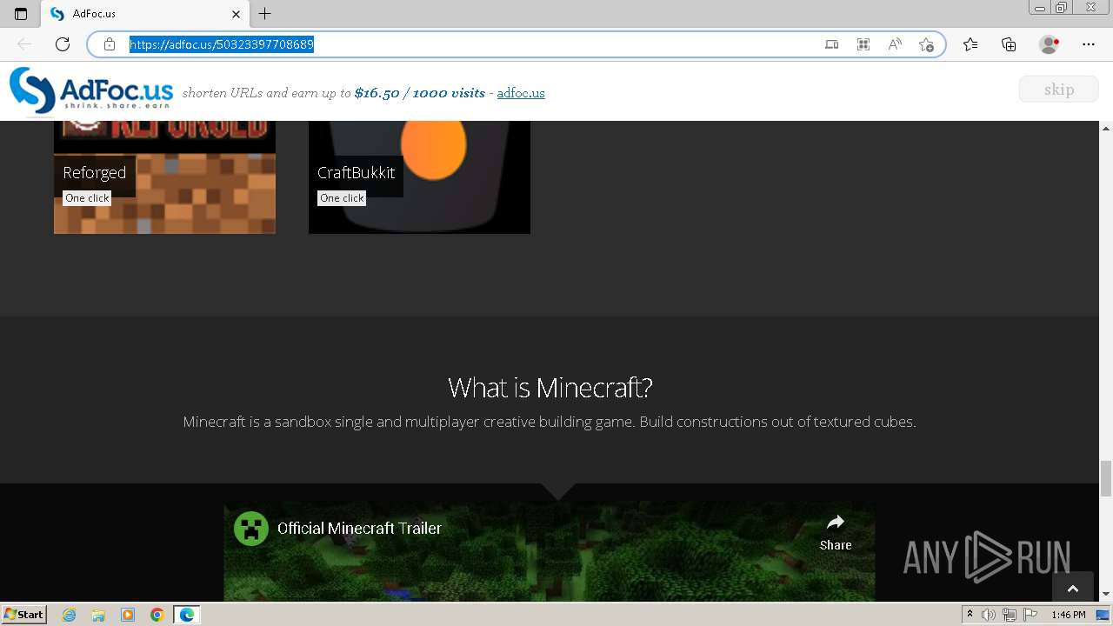The width and height of the screenshot is (1113, 626).
Task: Open the app available device icon
Action: (832, 44)
